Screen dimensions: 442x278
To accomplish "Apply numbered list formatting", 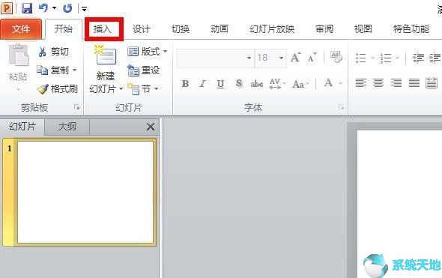I will click(x=385, y=58).
